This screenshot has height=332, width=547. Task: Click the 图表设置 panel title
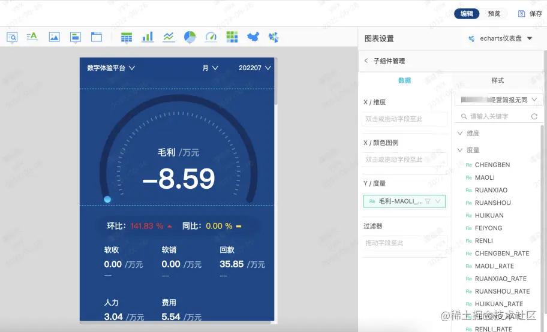(x=379, y=39)
